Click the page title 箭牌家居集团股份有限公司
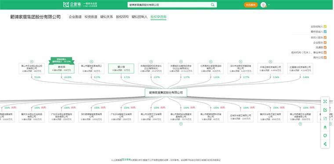The image size is (334, 164). tap(35, 17)
